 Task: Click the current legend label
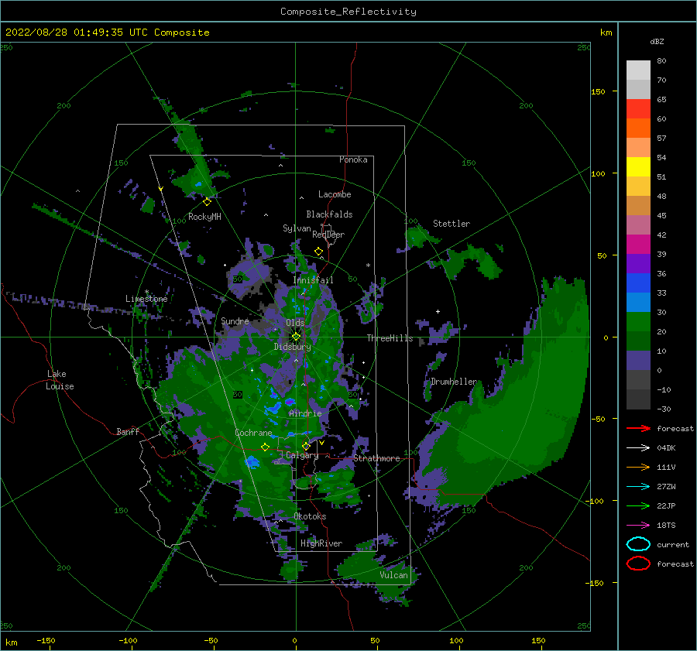(673, 544)
